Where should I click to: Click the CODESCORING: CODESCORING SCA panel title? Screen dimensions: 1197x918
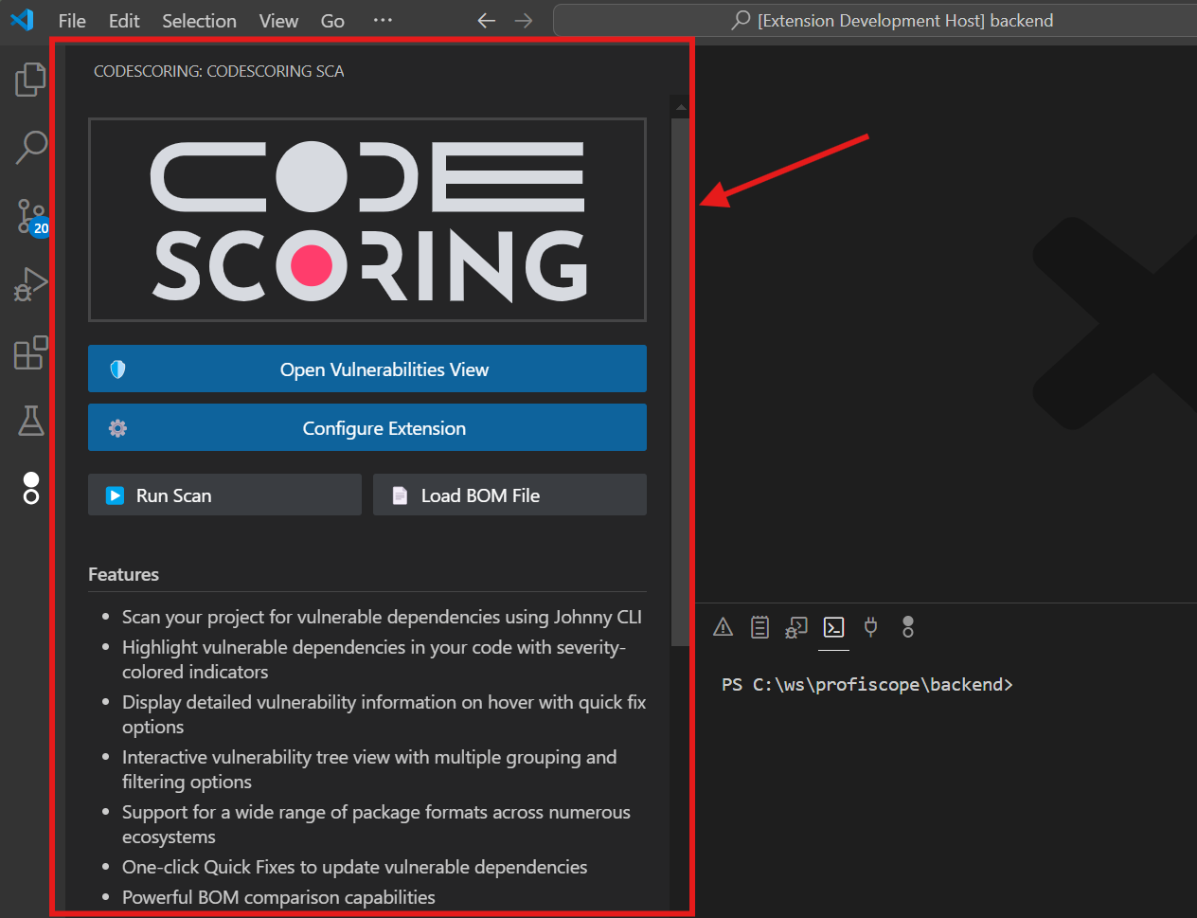219,71
